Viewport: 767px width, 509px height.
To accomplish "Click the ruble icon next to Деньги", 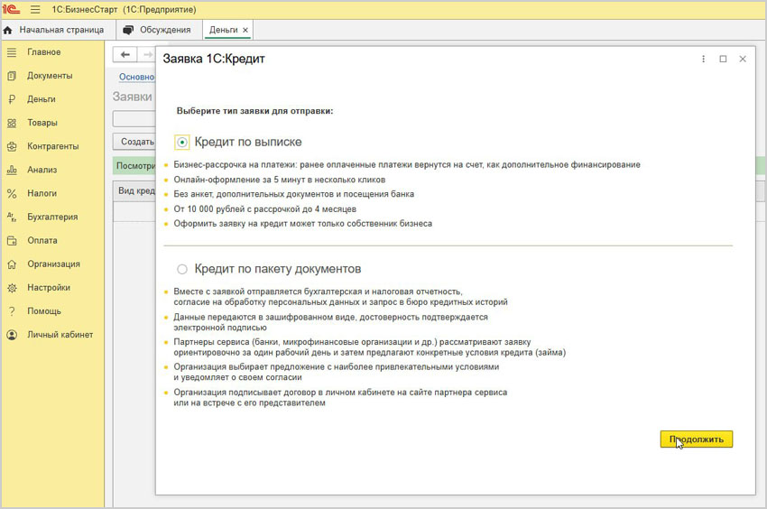I will 12,99.
